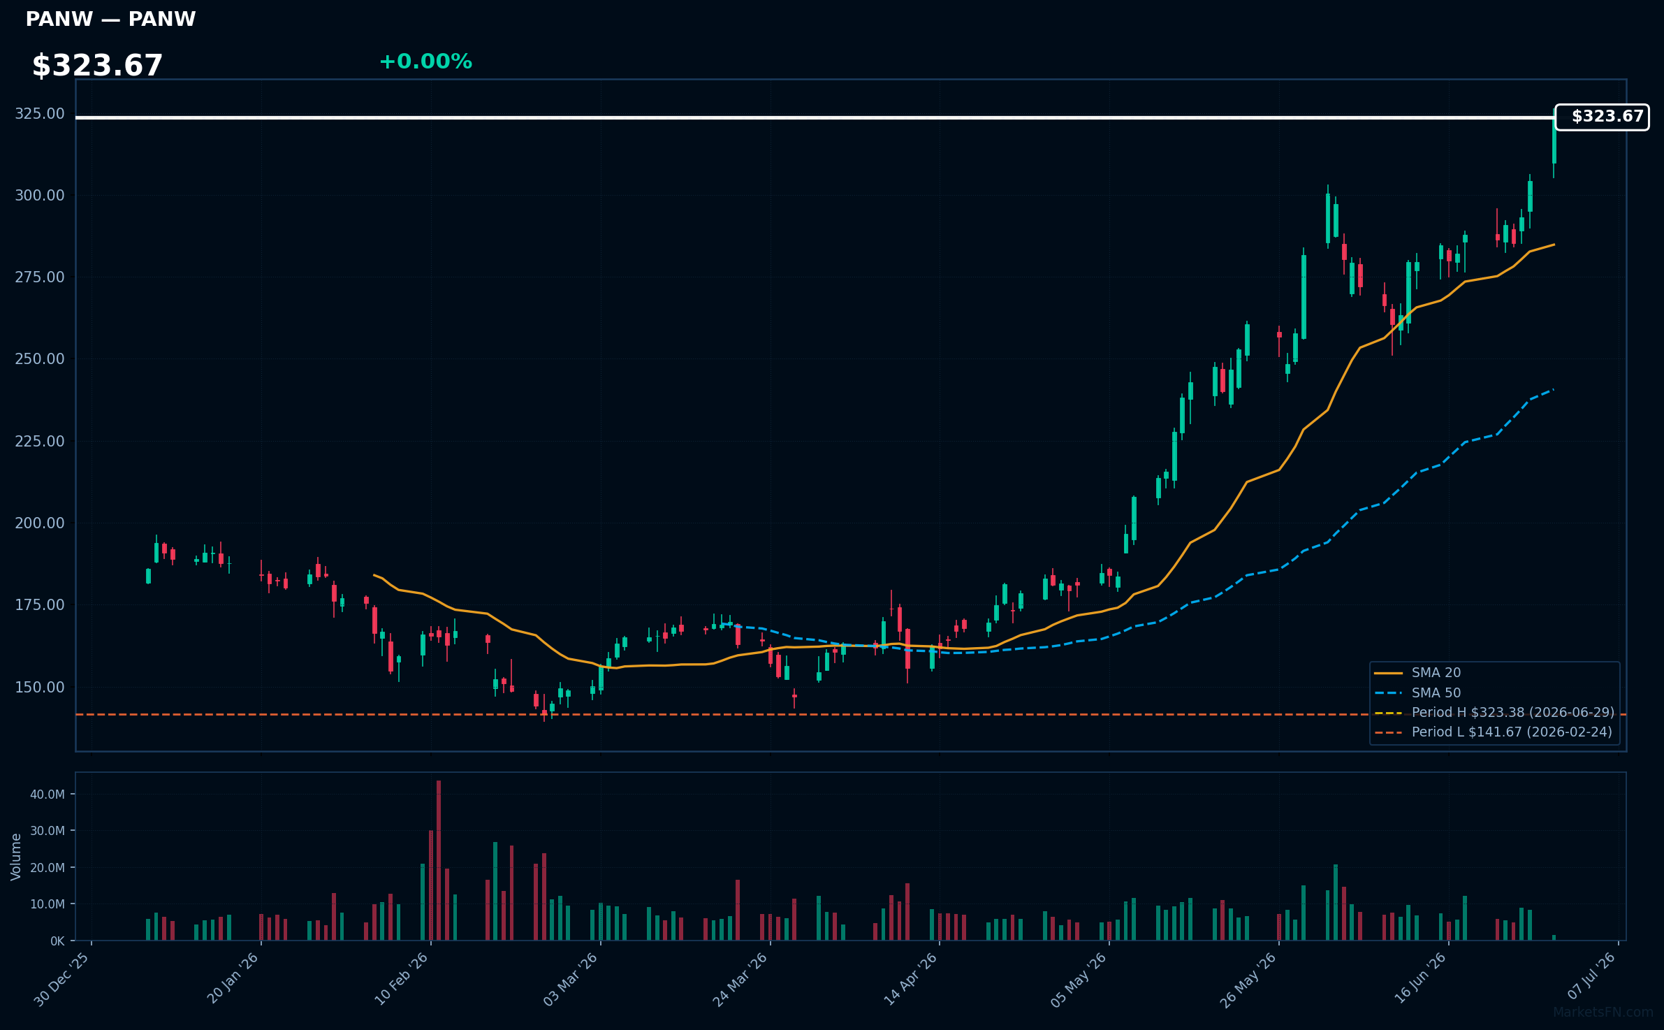Click the 16 Jun '26 date label

[1420, 978]
